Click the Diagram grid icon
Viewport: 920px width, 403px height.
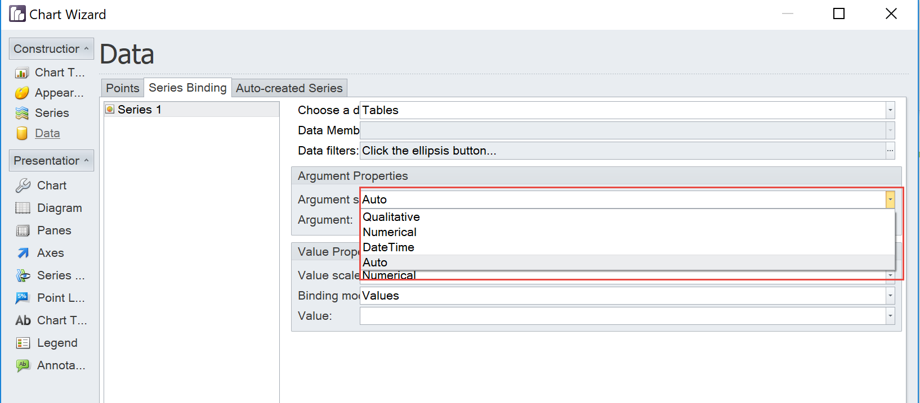point(23,208)
